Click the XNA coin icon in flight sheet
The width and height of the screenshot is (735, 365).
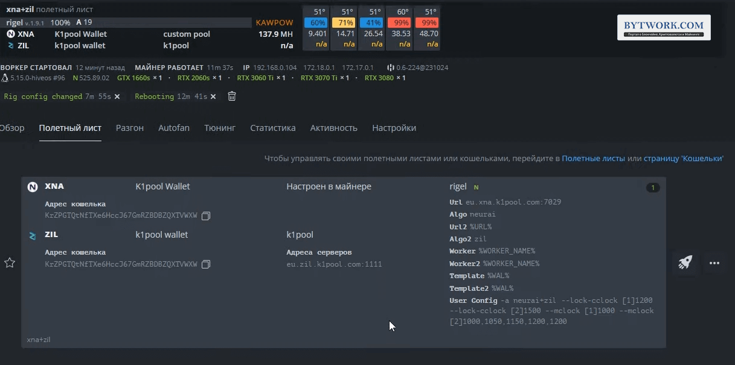pos(33,187)
